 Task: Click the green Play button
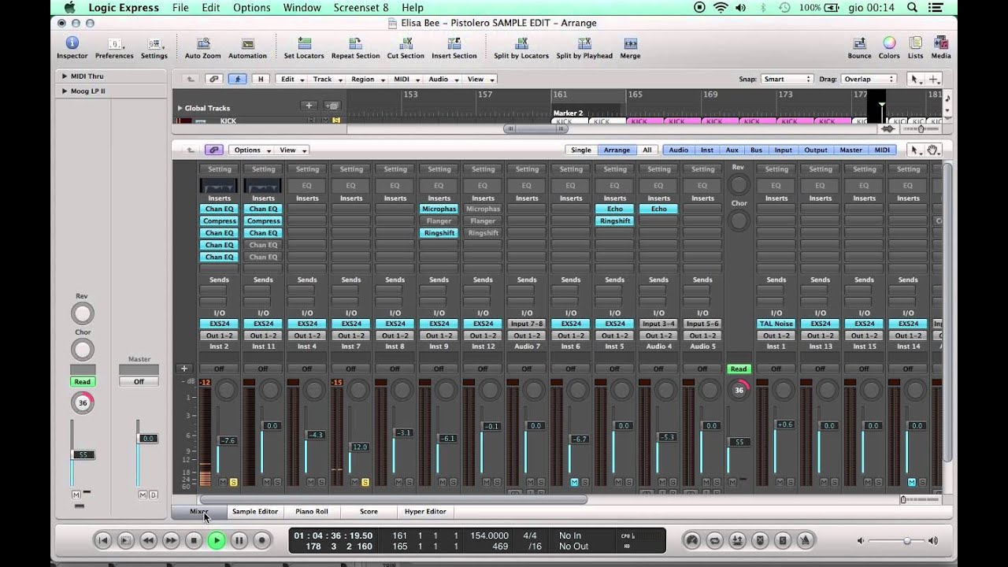point(217,540)
